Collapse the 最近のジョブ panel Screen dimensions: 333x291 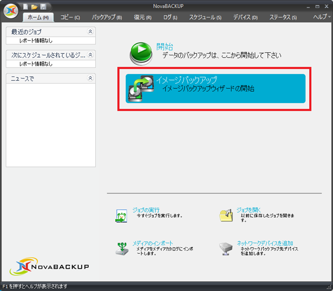coord(90,32)
